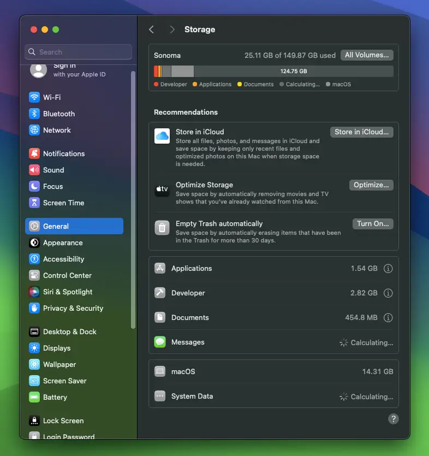Click the Documents storage row label
The width and height of the screenshot is (429, 456).
pos(190,318)
